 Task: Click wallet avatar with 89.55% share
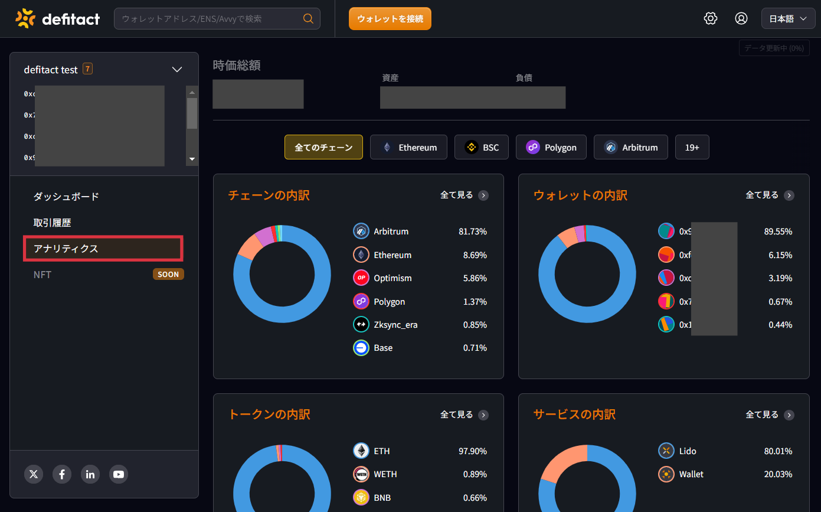(x=666, y=231)
